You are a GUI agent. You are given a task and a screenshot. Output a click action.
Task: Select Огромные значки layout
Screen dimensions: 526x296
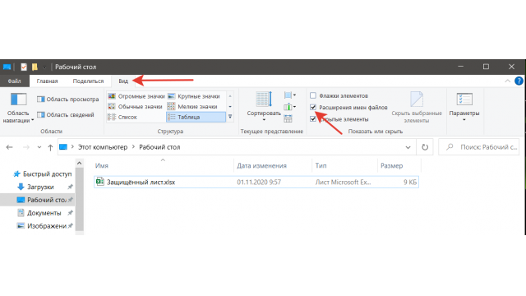pyautogui.click(x=136, y=96)
